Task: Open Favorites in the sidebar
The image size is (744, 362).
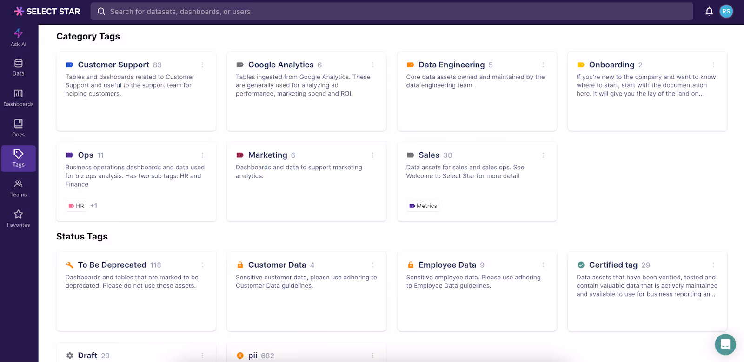Action: pos(19,219)
